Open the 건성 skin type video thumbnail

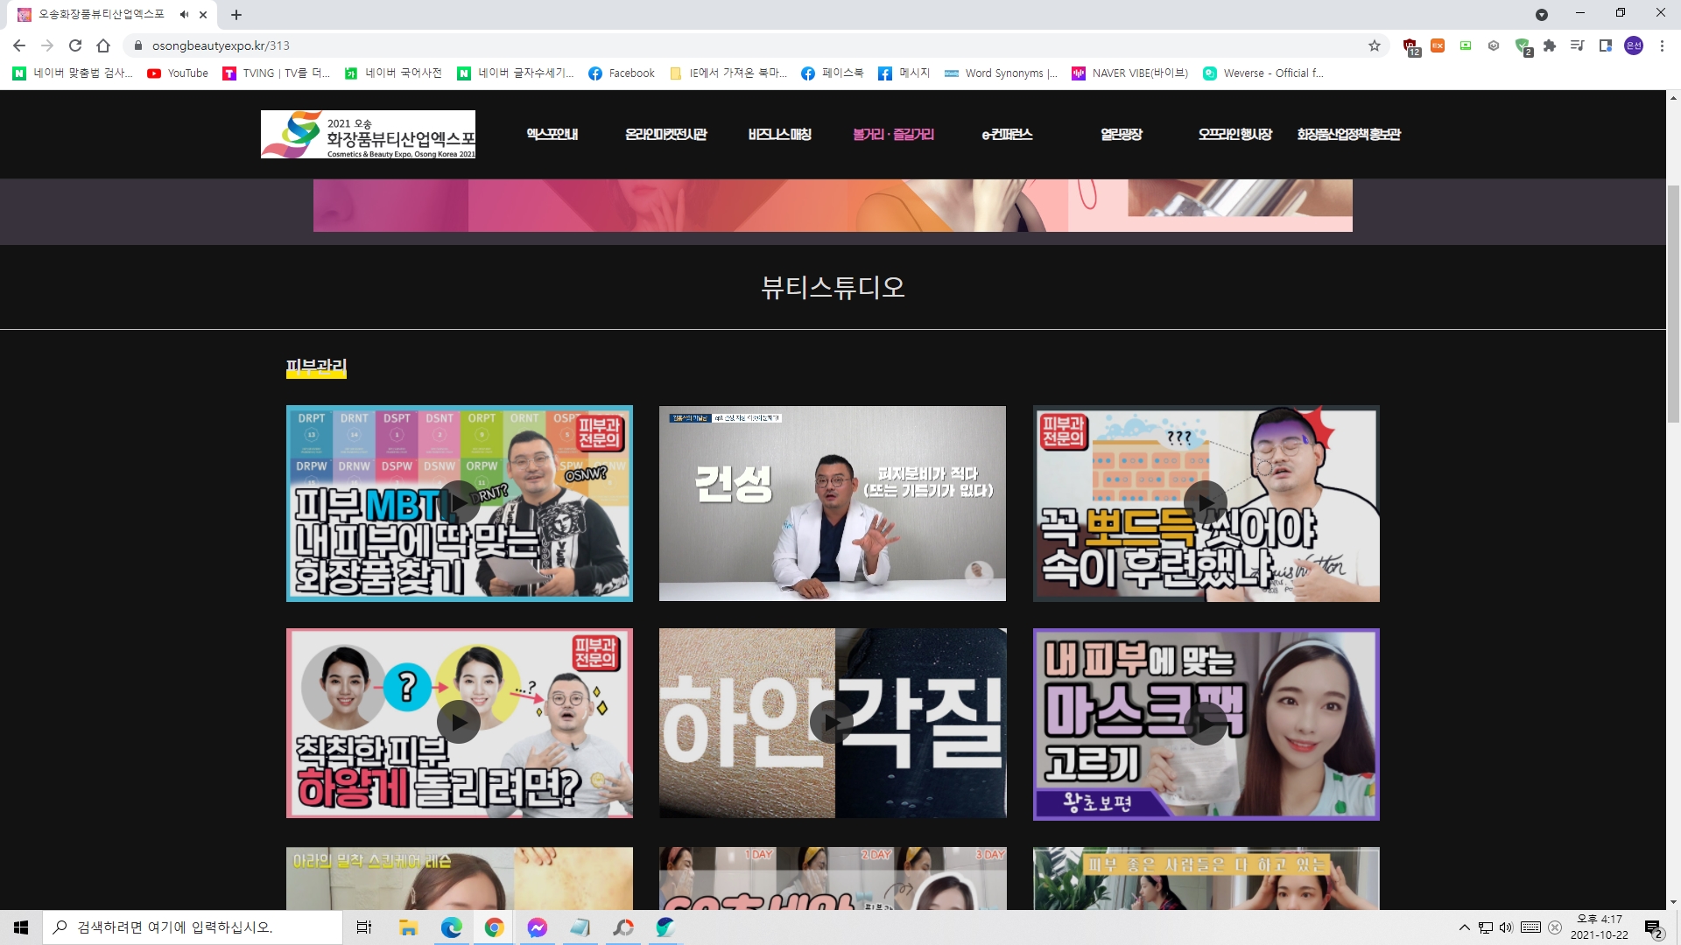(x=833, y=503)
